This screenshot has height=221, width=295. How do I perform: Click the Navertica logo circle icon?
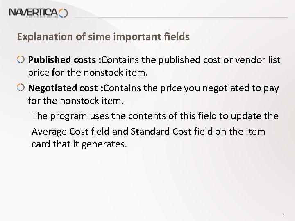(x=63, y=13)
